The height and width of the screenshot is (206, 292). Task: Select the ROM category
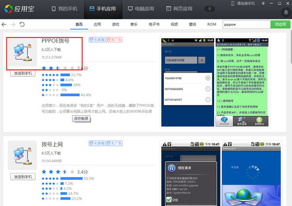[x=212, y=24]
